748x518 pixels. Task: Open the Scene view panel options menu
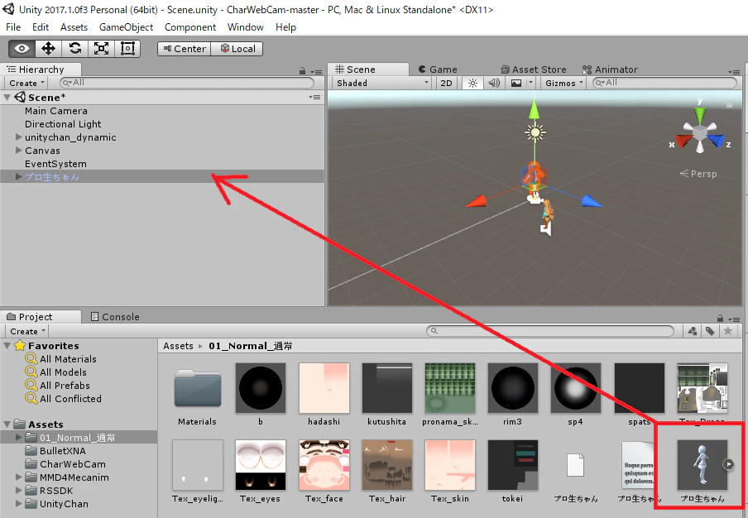pyautogui.click(x=734, y=72)
